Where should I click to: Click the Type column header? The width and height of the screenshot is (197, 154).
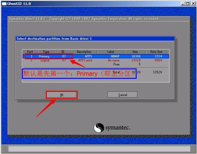[x=46, y=52]
